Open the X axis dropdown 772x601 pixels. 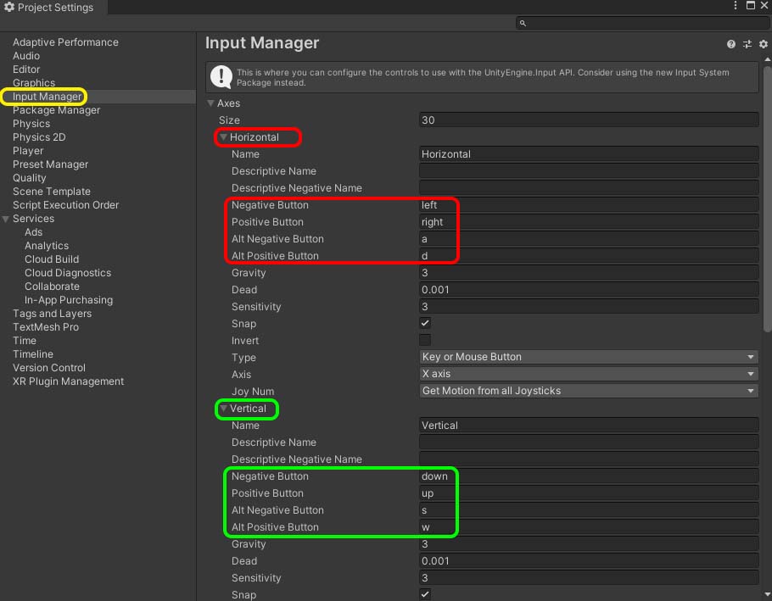[588, 374]
